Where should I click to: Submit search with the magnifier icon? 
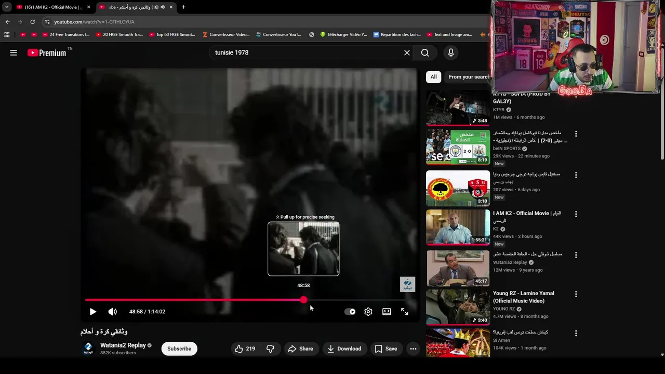point(425,52)
